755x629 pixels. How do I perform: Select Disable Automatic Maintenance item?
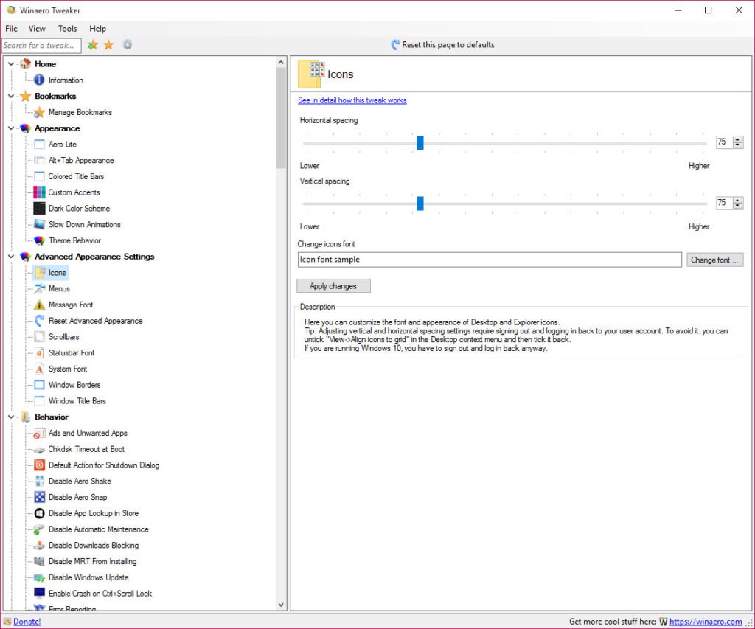(x=98, y=529)
